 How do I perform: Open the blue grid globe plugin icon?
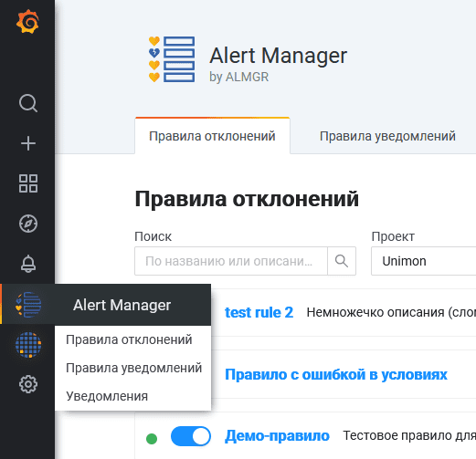28,345
